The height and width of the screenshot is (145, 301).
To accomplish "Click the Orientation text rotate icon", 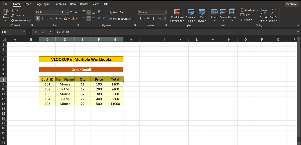I will tap(100, 12).
